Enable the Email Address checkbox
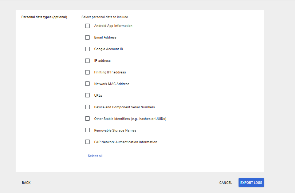 (x=87, y=37)
